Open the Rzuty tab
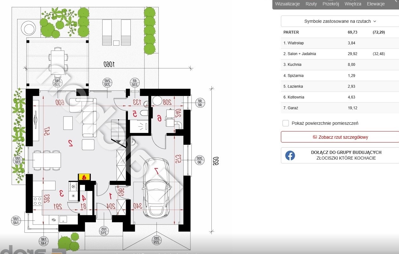 [x=311, y=4]
